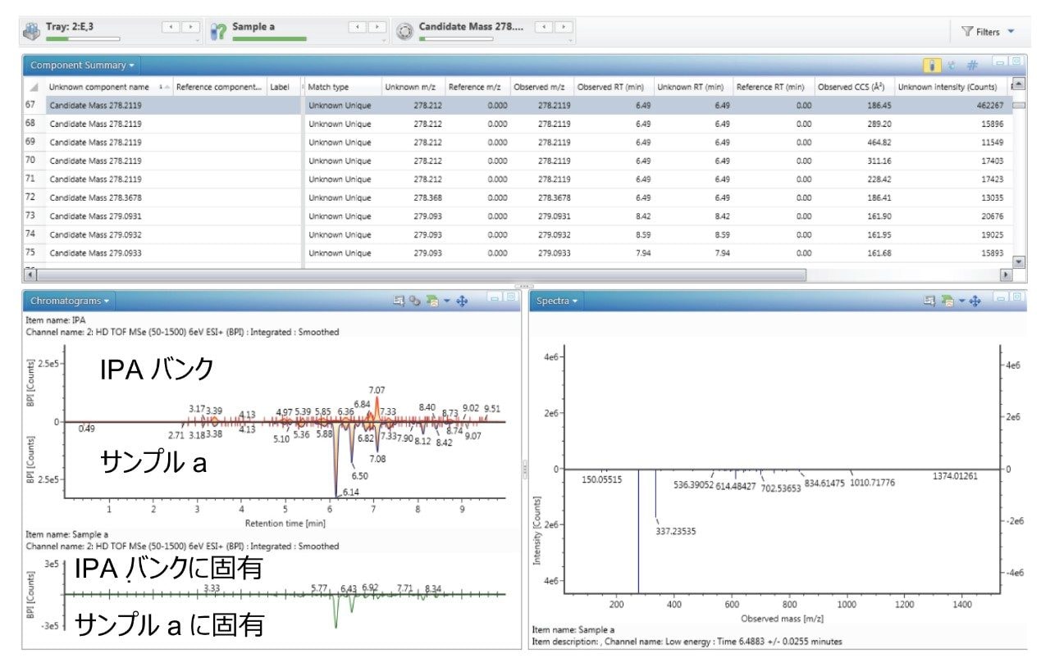Click the Candidate Mass 278 selector label
This screenshot has height=667, width=1050.
tap(470, 26)
